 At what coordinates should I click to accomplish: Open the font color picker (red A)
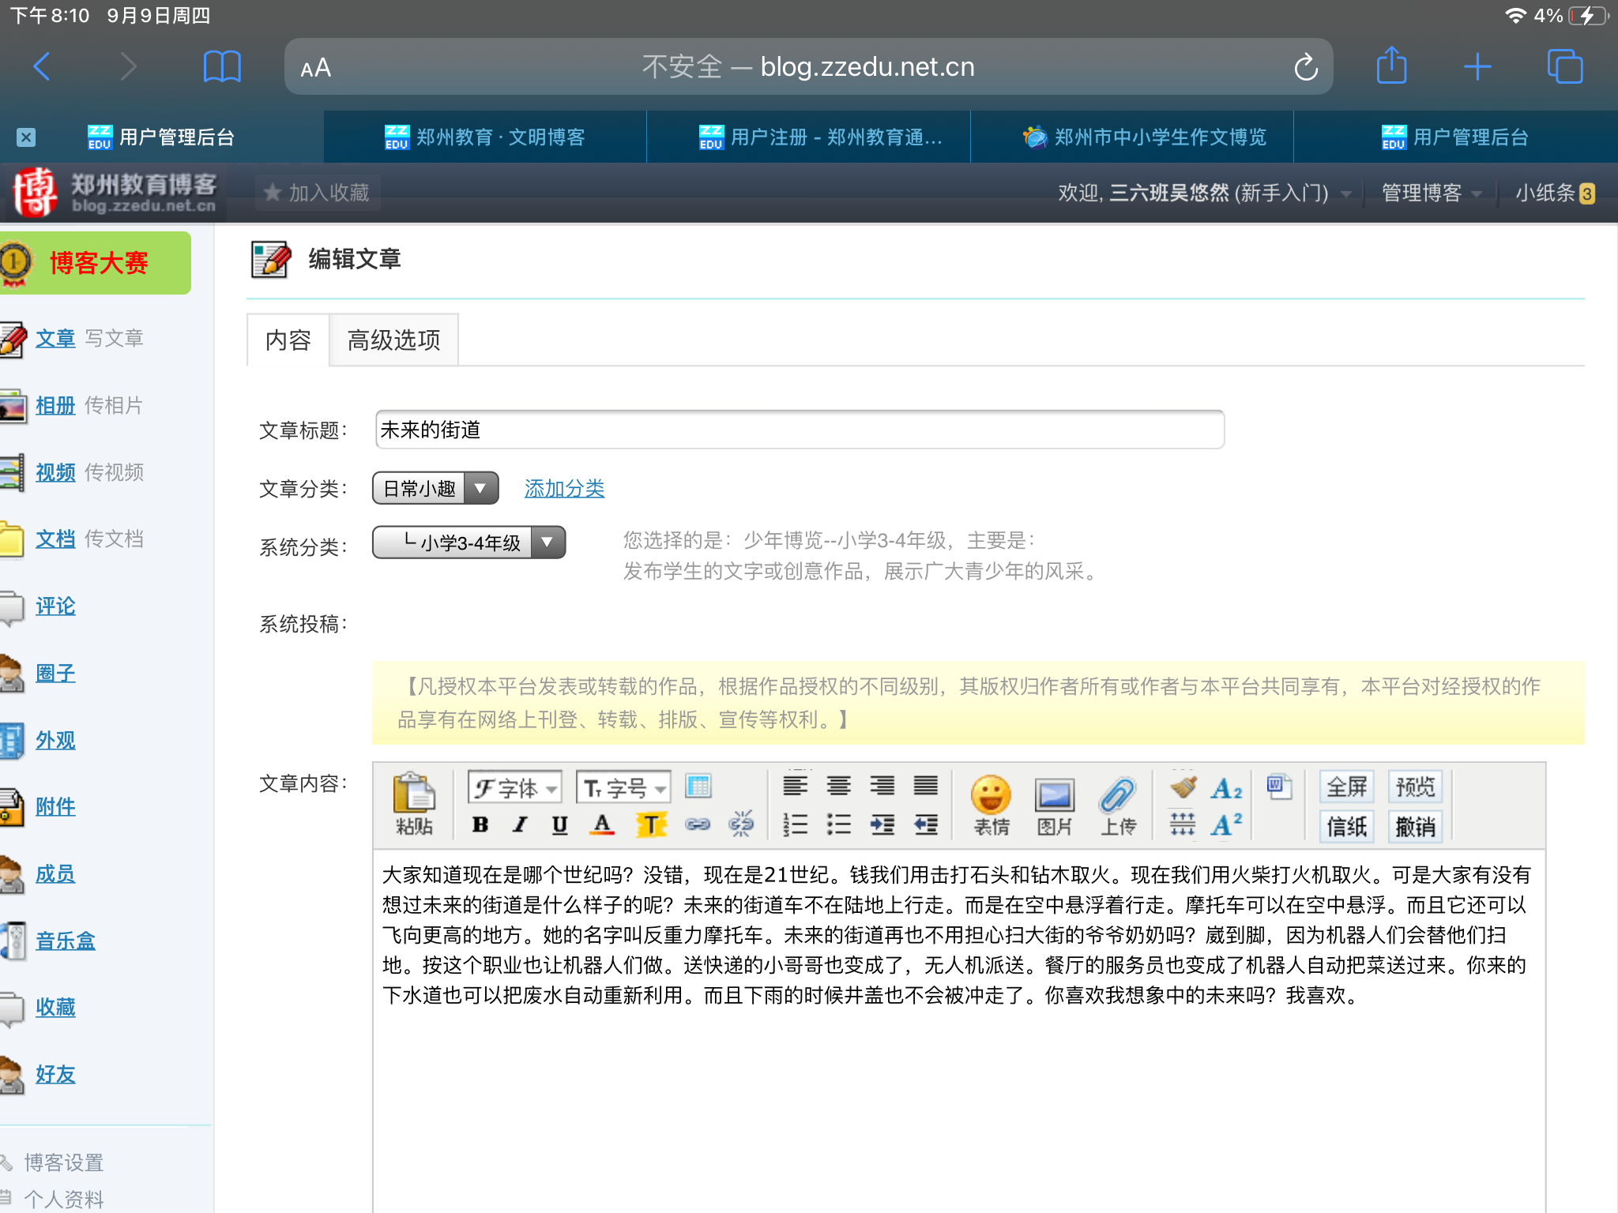point(602,825)
